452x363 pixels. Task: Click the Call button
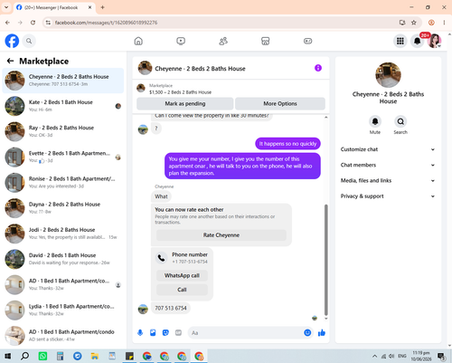point(182,290)
